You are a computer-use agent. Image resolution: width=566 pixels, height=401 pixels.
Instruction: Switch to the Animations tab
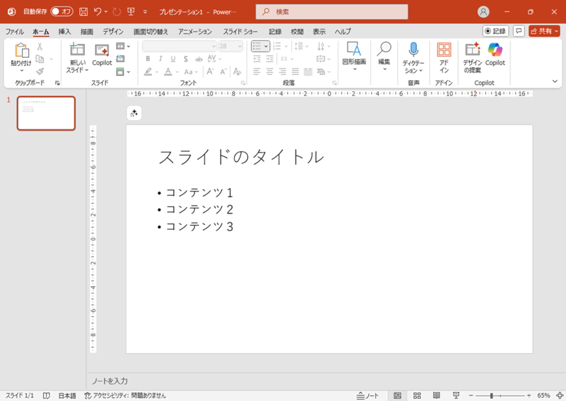coord(195,32)
